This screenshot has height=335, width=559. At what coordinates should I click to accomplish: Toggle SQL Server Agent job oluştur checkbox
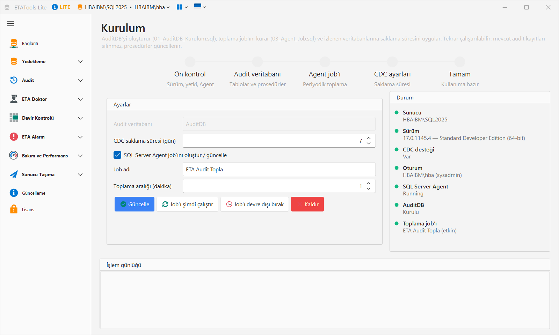coord(117,155)
